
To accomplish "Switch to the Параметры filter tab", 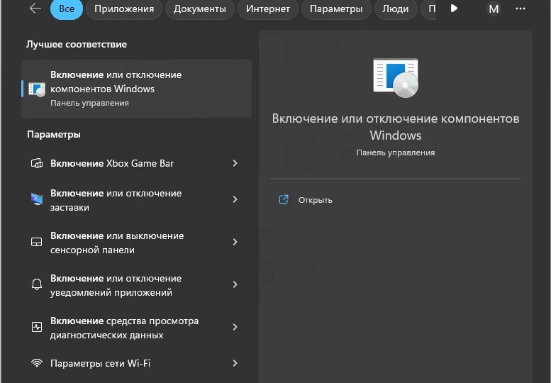I will pyautogui.click(x=336, y=9).
